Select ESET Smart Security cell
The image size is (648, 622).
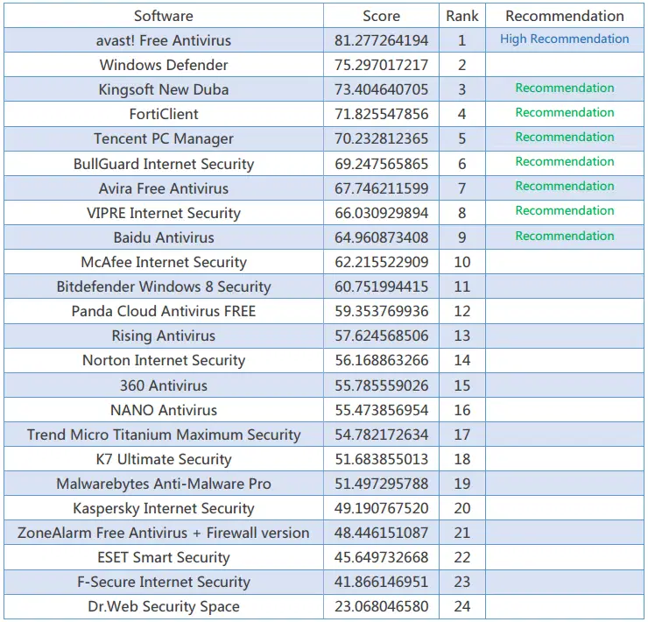164,558
